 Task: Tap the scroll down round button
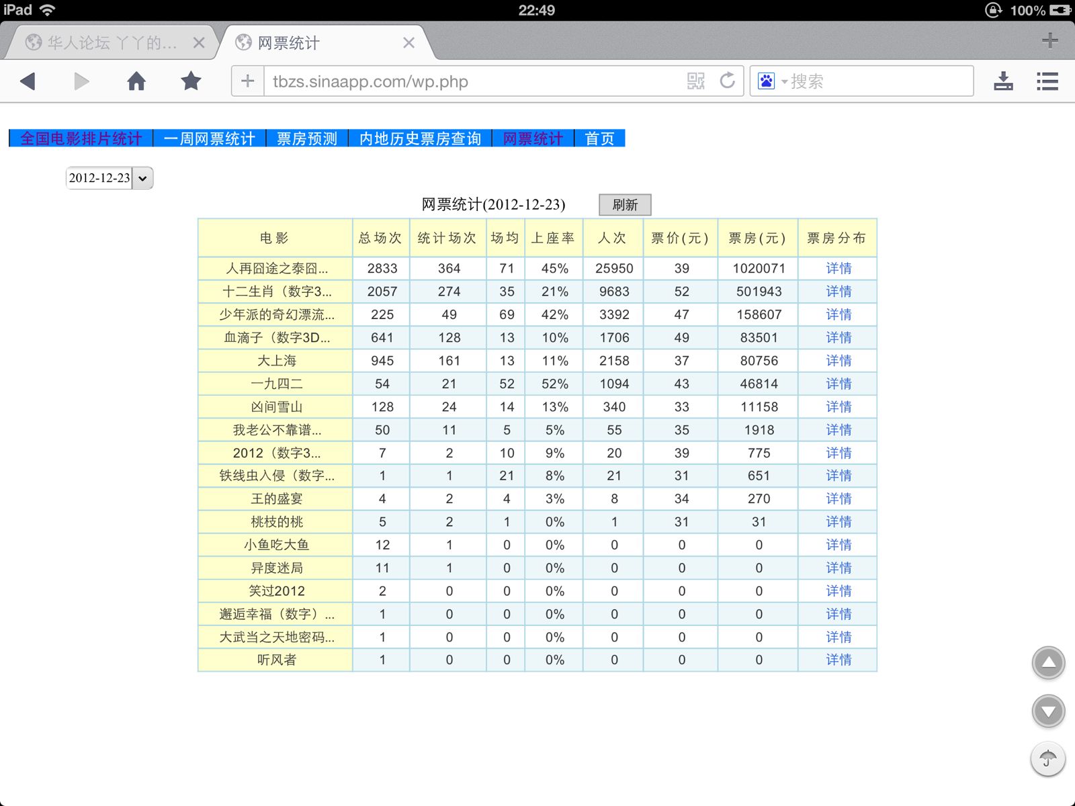(x=1048, y=711)
